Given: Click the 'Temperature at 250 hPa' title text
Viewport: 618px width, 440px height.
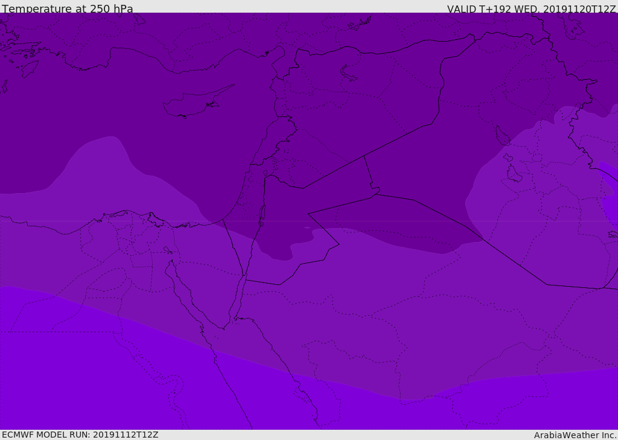Looking at the screenshot, I should (68, 8).
